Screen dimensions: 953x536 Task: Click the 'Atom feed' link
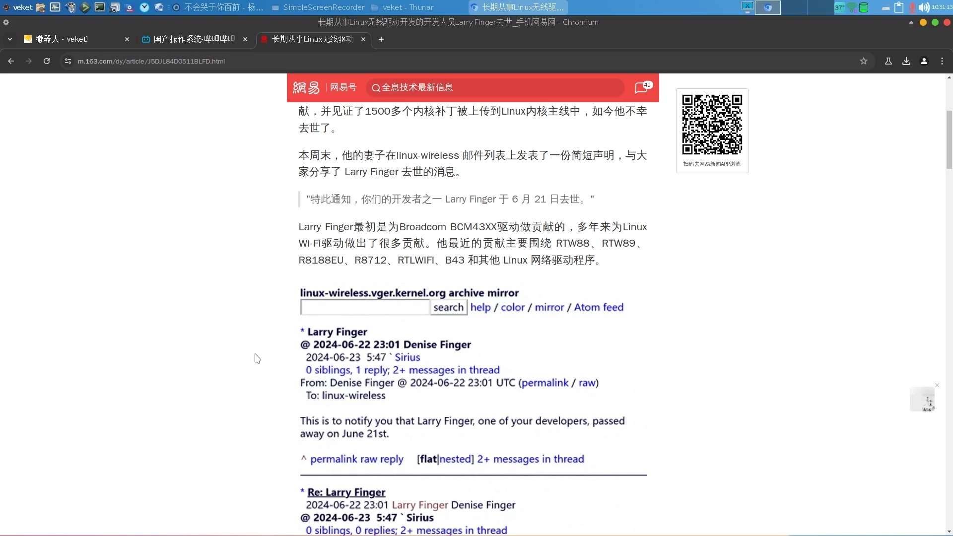[x=599, y=307]
